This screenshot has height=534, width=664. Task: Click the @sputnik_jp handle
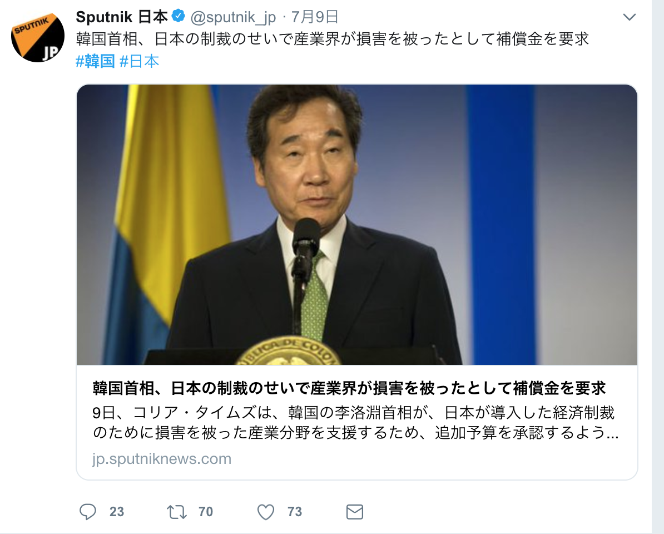233,17
